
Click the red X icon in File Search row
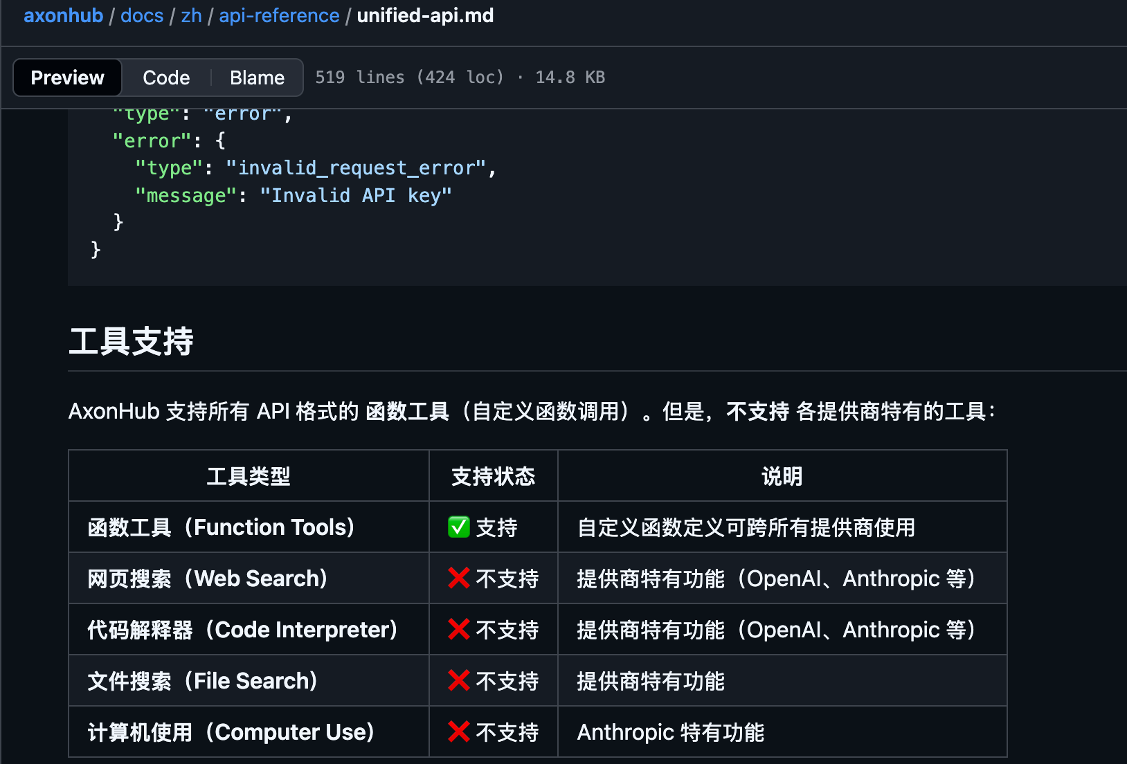(x=459, y=680)
